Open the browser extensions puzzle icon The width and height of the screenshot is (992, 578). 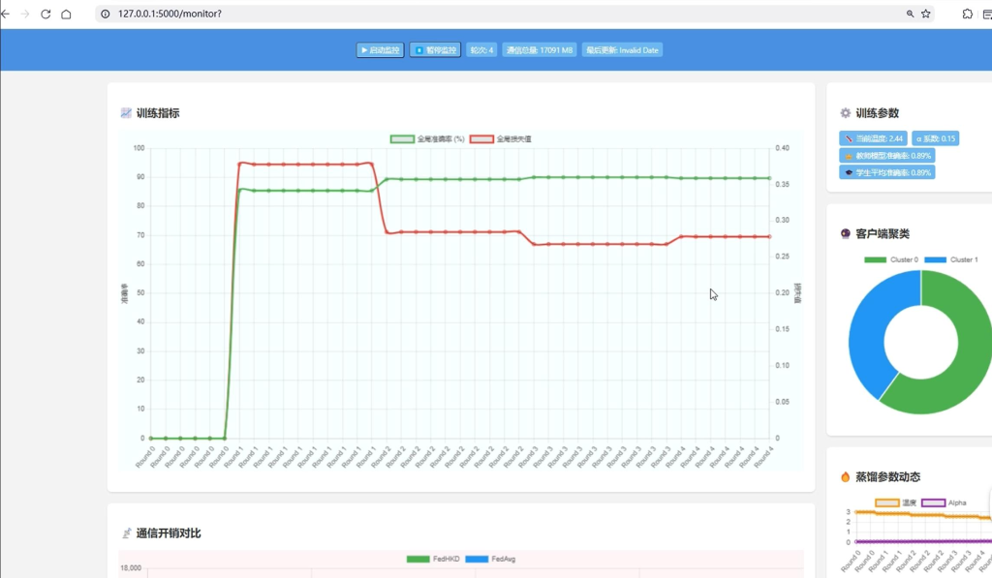[967, 15]
